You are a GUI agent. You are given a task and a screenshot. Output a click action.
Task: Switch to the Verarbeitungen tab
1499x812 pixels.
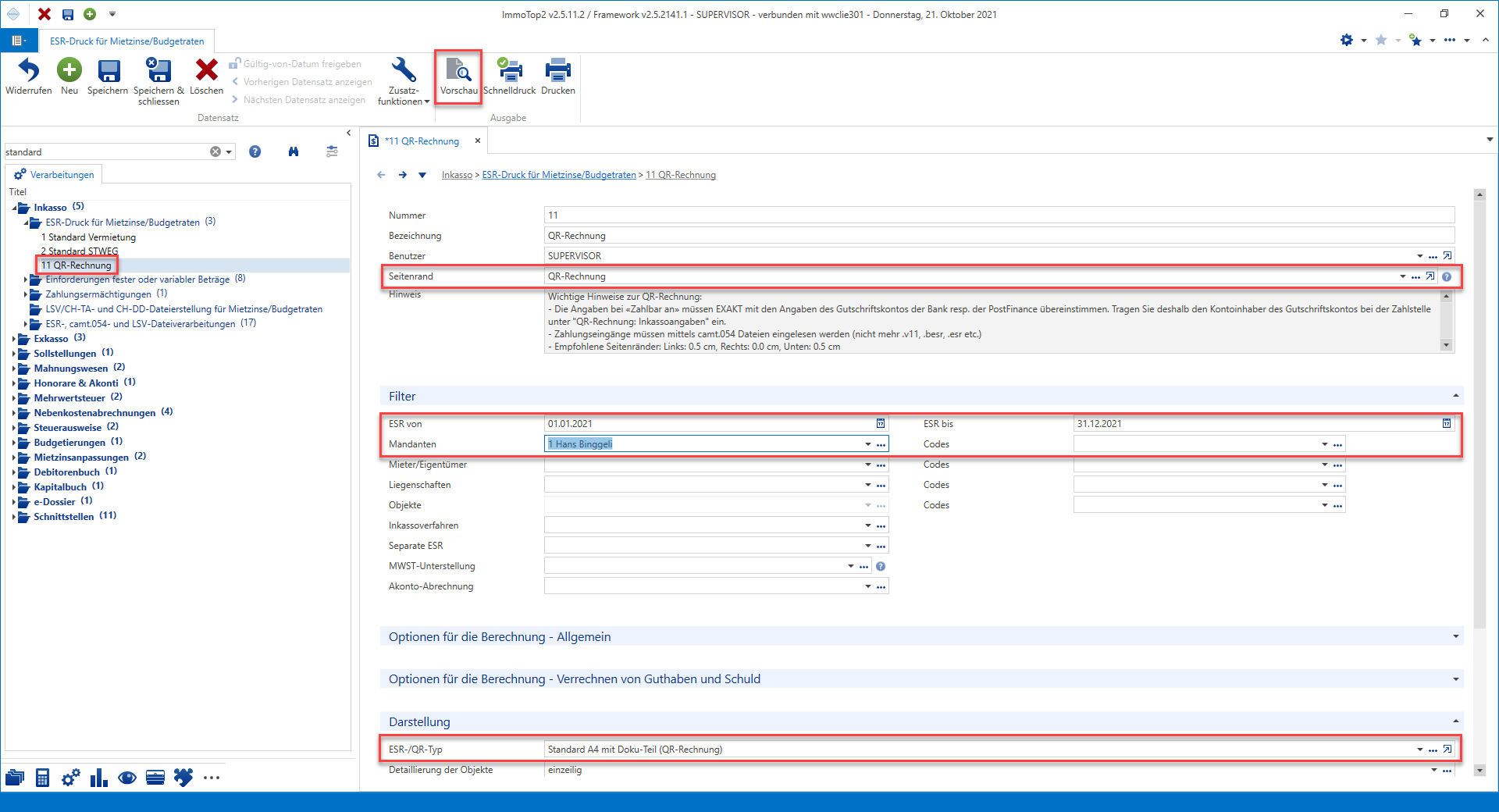(54, 174)
